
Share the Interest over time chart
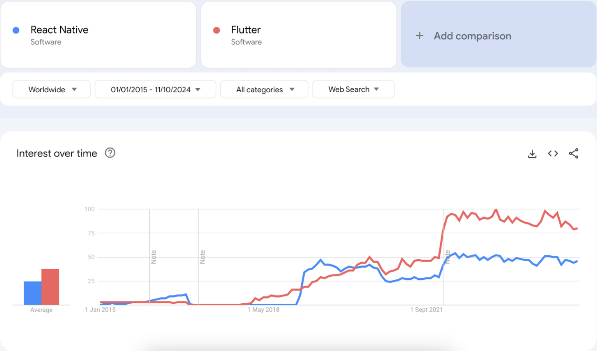574,153
